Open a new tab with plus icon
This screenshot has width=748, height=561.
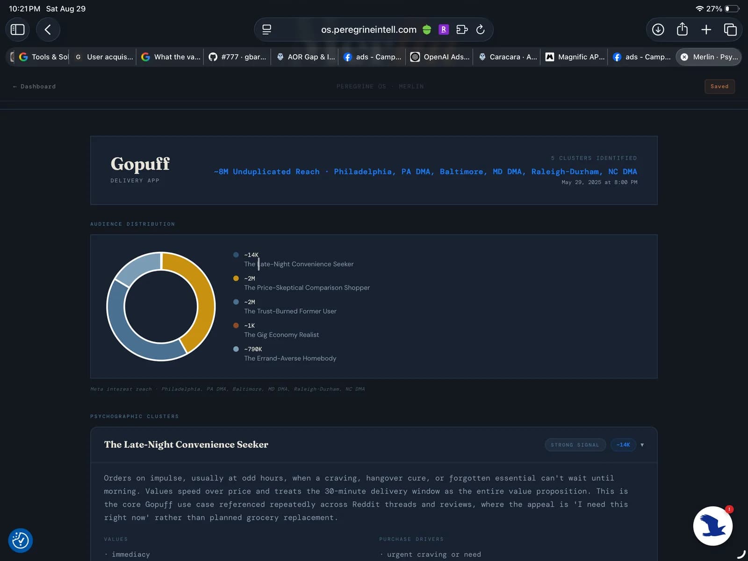click(x=706, y=29)
